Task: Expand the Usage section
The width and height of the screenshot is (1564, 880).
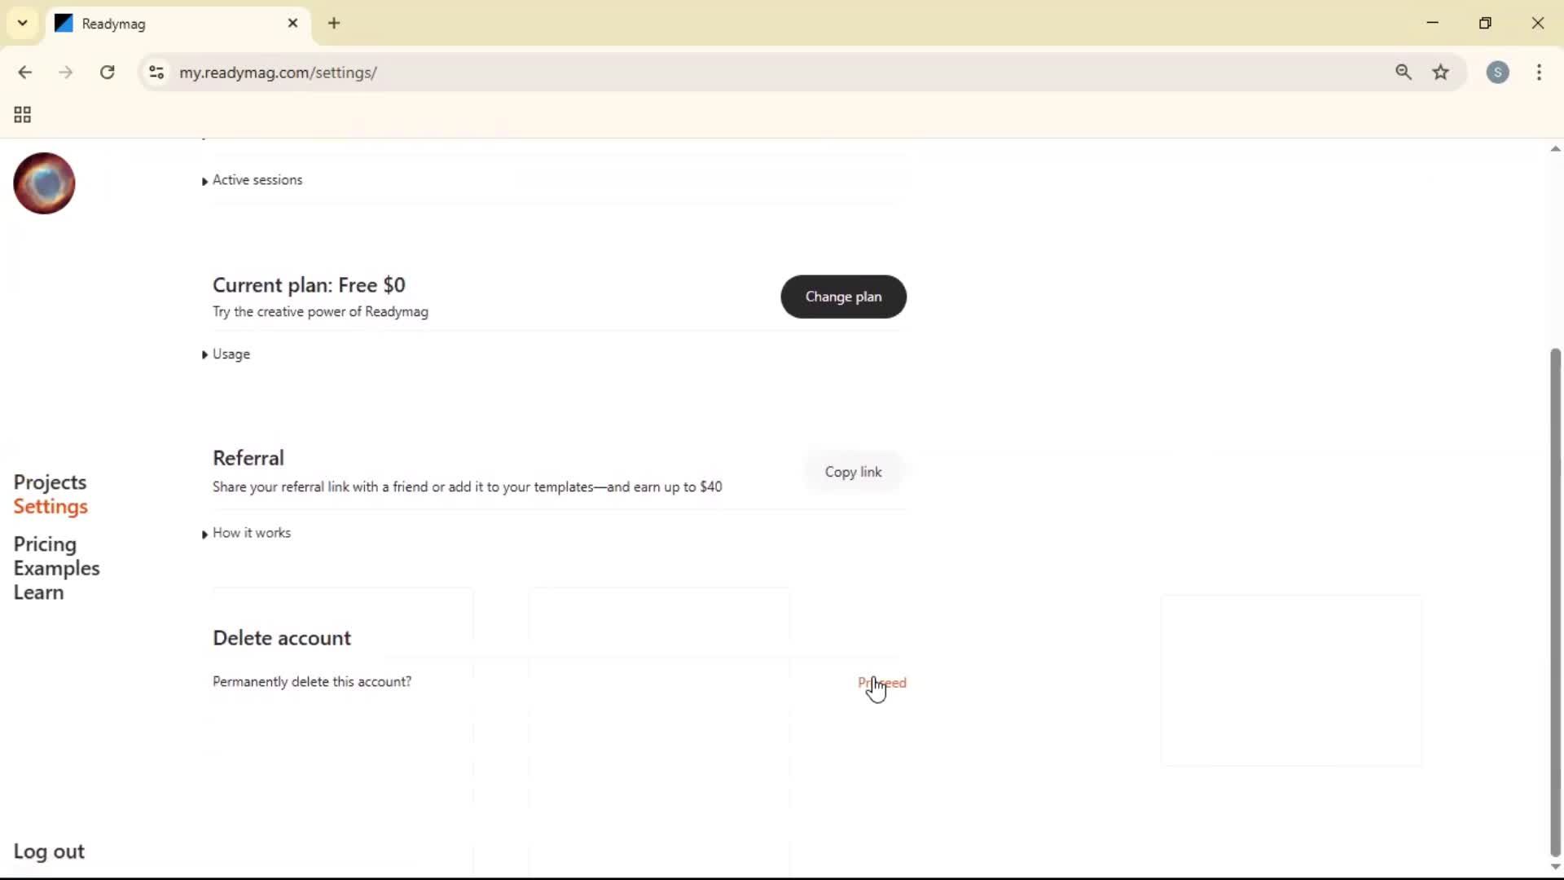Action: pos(231,354)
